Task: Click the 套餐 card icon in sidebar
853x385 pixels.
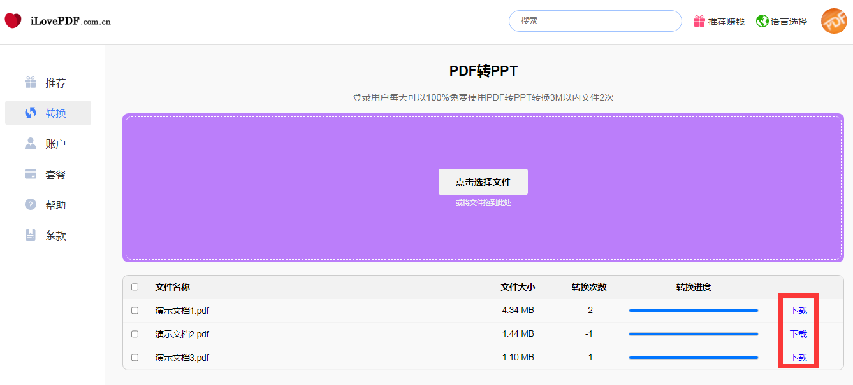Action: click(31, 174)
